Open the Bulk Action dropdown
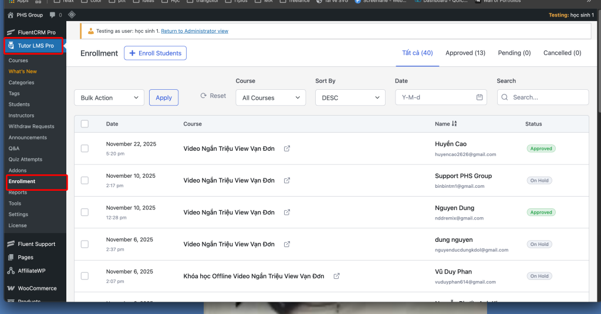 click(109, 97)
